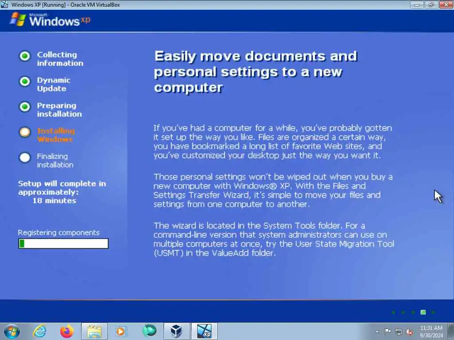
Task: Click the 'Easily move documents' heading
Action: coord(256,72)
